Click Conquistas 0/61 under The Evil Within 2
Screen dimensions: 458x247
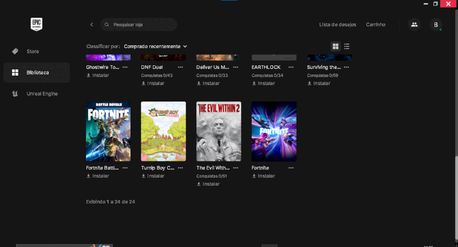click(212, 176)
